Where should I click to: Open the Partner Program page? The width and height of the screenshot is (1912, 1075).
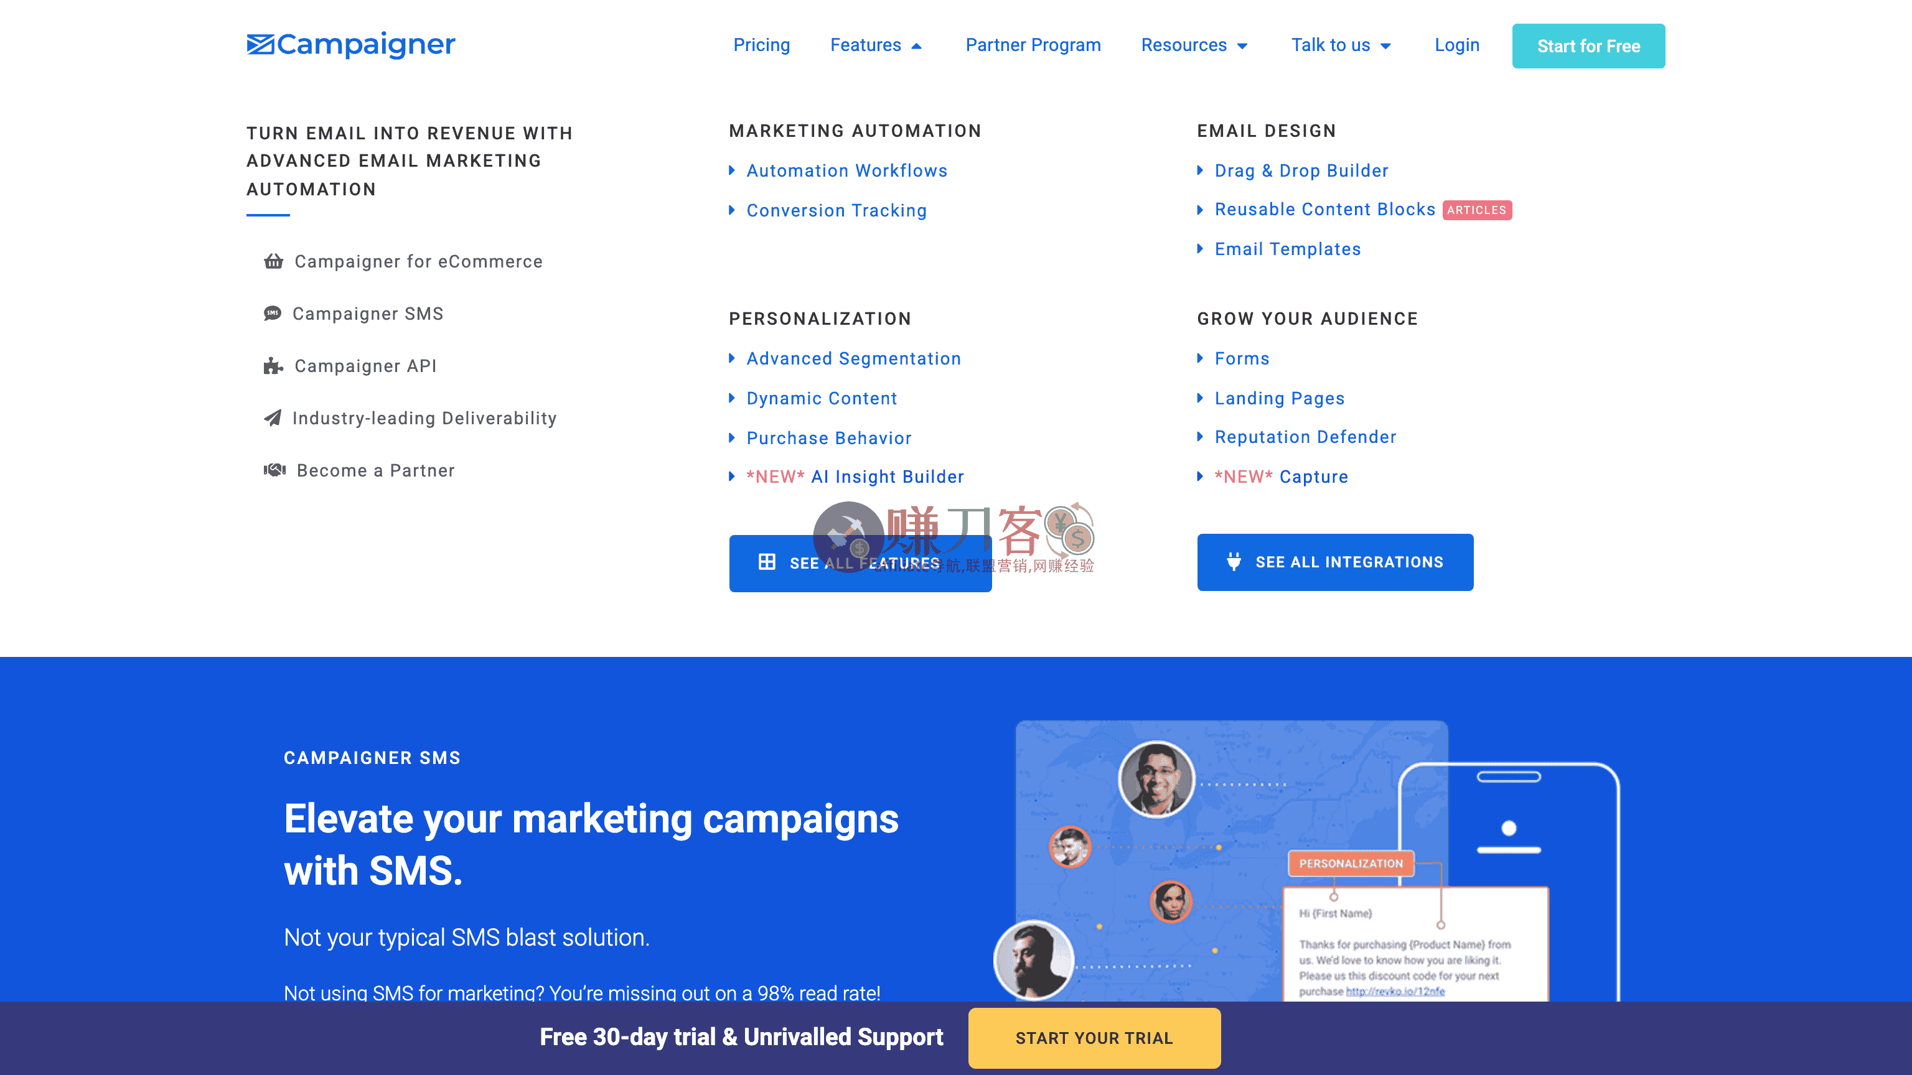[1033, 45]
